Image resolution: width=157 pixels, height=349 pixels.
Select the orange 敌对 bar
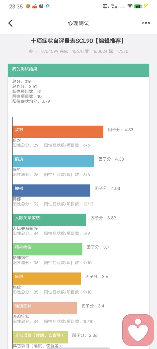58,132
